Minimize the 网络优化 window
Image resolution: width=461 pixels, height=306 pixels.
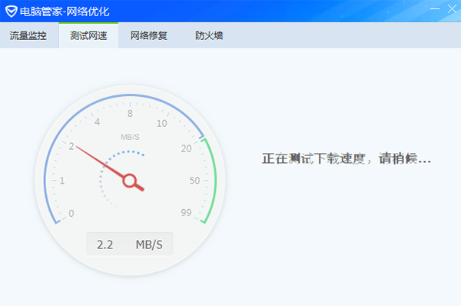pyautogui.click(x=435, y=8)
